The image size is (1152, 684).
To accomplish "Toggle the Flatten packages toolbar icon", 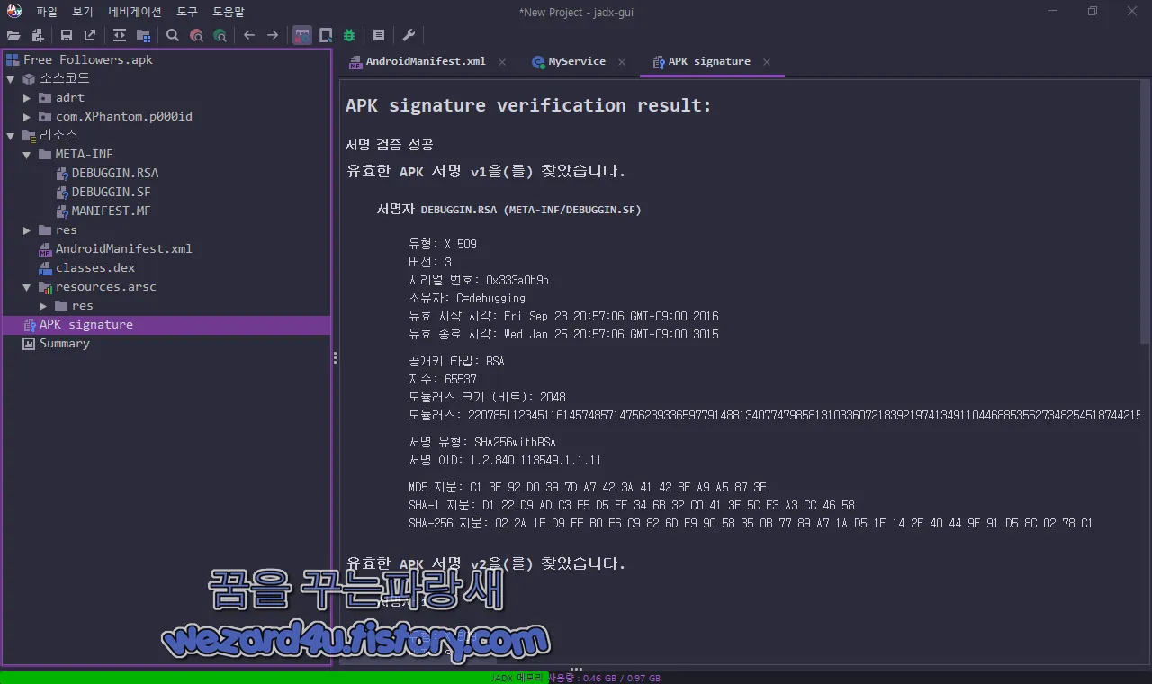I will coord(143,35).
